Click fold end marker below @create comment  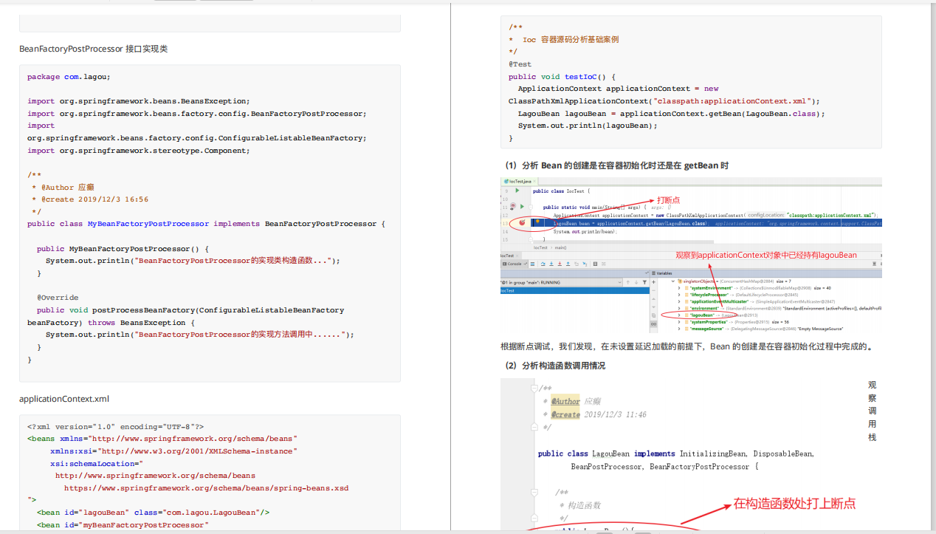[x=534, y=427]
